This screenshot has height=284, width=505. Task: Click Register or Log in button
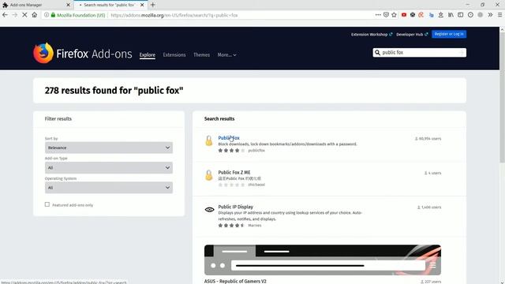click(x=449, y=34)
